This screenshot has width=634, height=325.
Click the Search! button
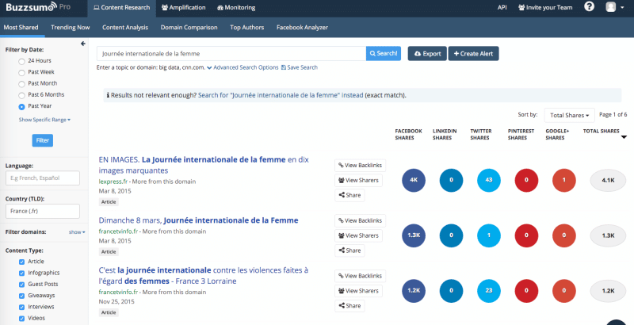tap(384, 53)
